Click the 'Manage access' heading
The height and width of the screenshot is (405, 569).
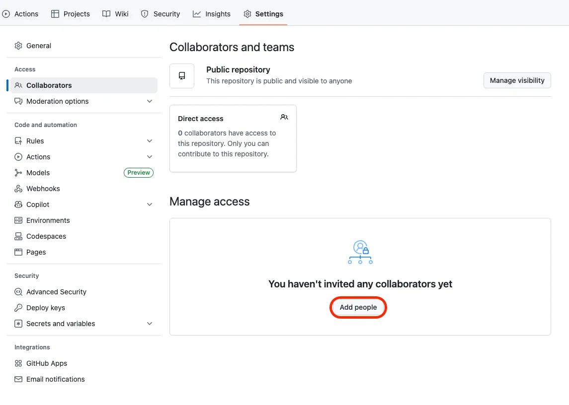point(209,202)
